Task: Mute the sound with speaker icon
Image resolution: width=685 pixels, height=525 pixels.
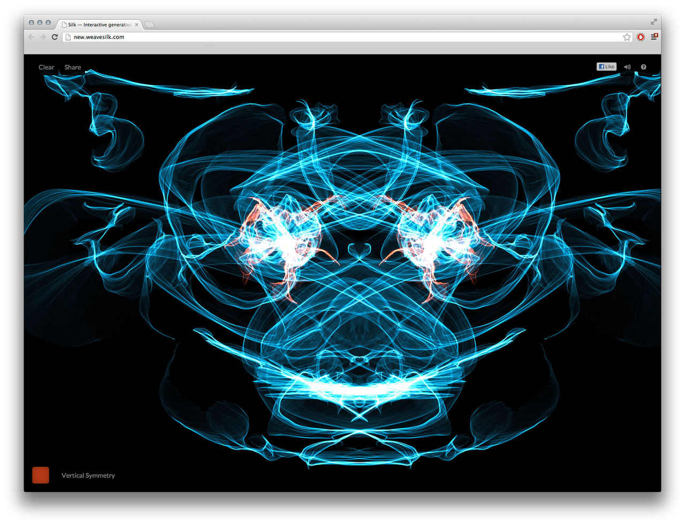Action: (x=627, y=67)
